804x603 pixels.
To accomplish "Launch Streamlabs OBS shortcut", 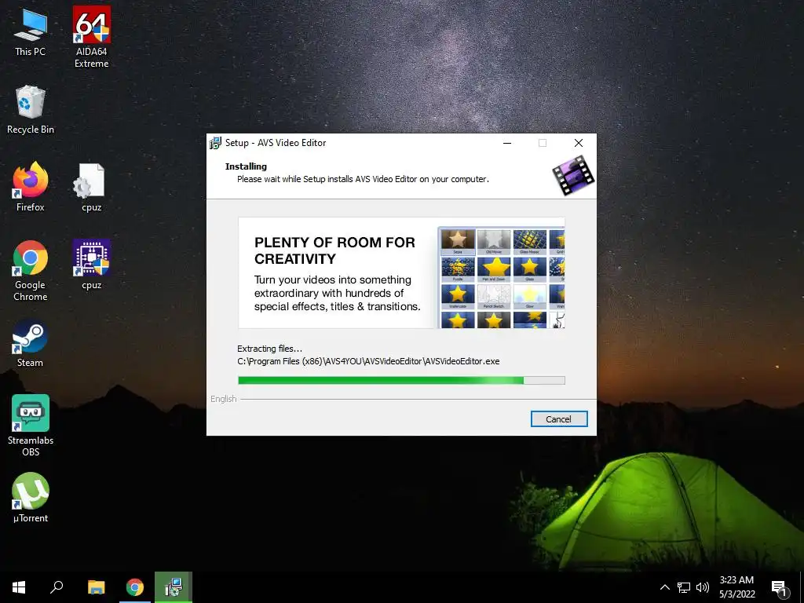I will [x=31, y=426].
